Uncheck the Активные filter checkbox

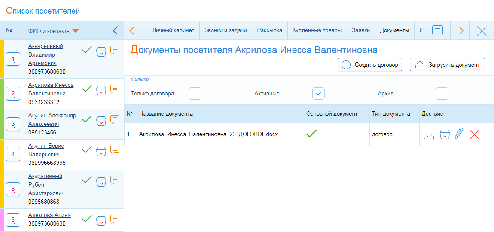coord(318,93)
